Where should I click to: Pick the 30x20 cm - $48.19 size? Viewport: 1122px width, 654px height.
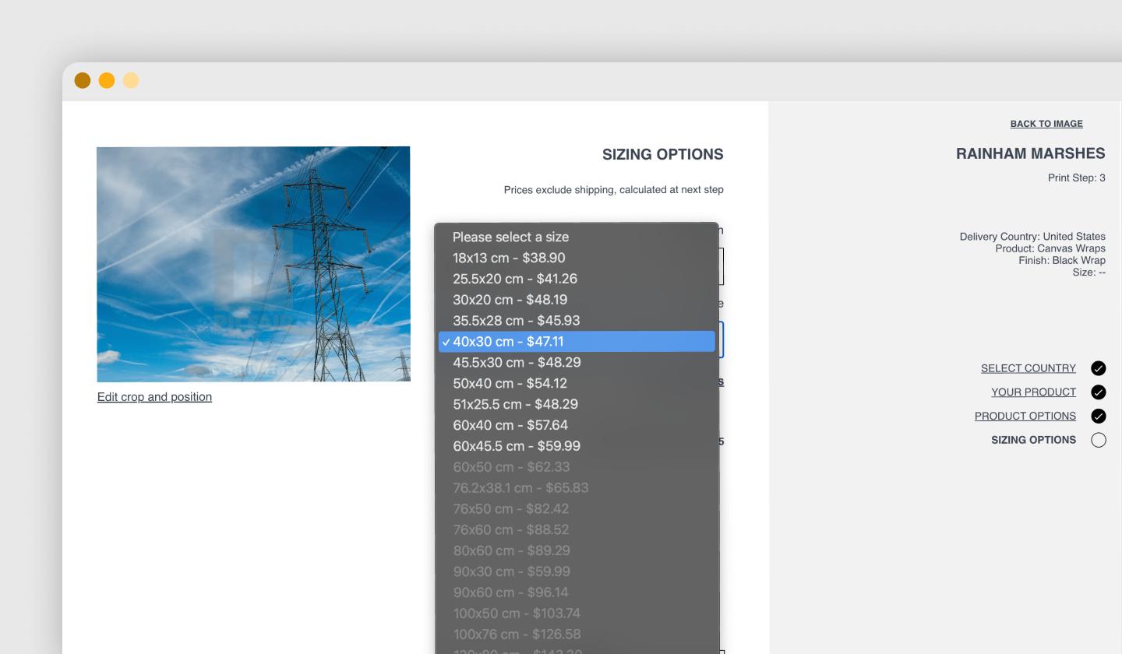tap(510, 300)
